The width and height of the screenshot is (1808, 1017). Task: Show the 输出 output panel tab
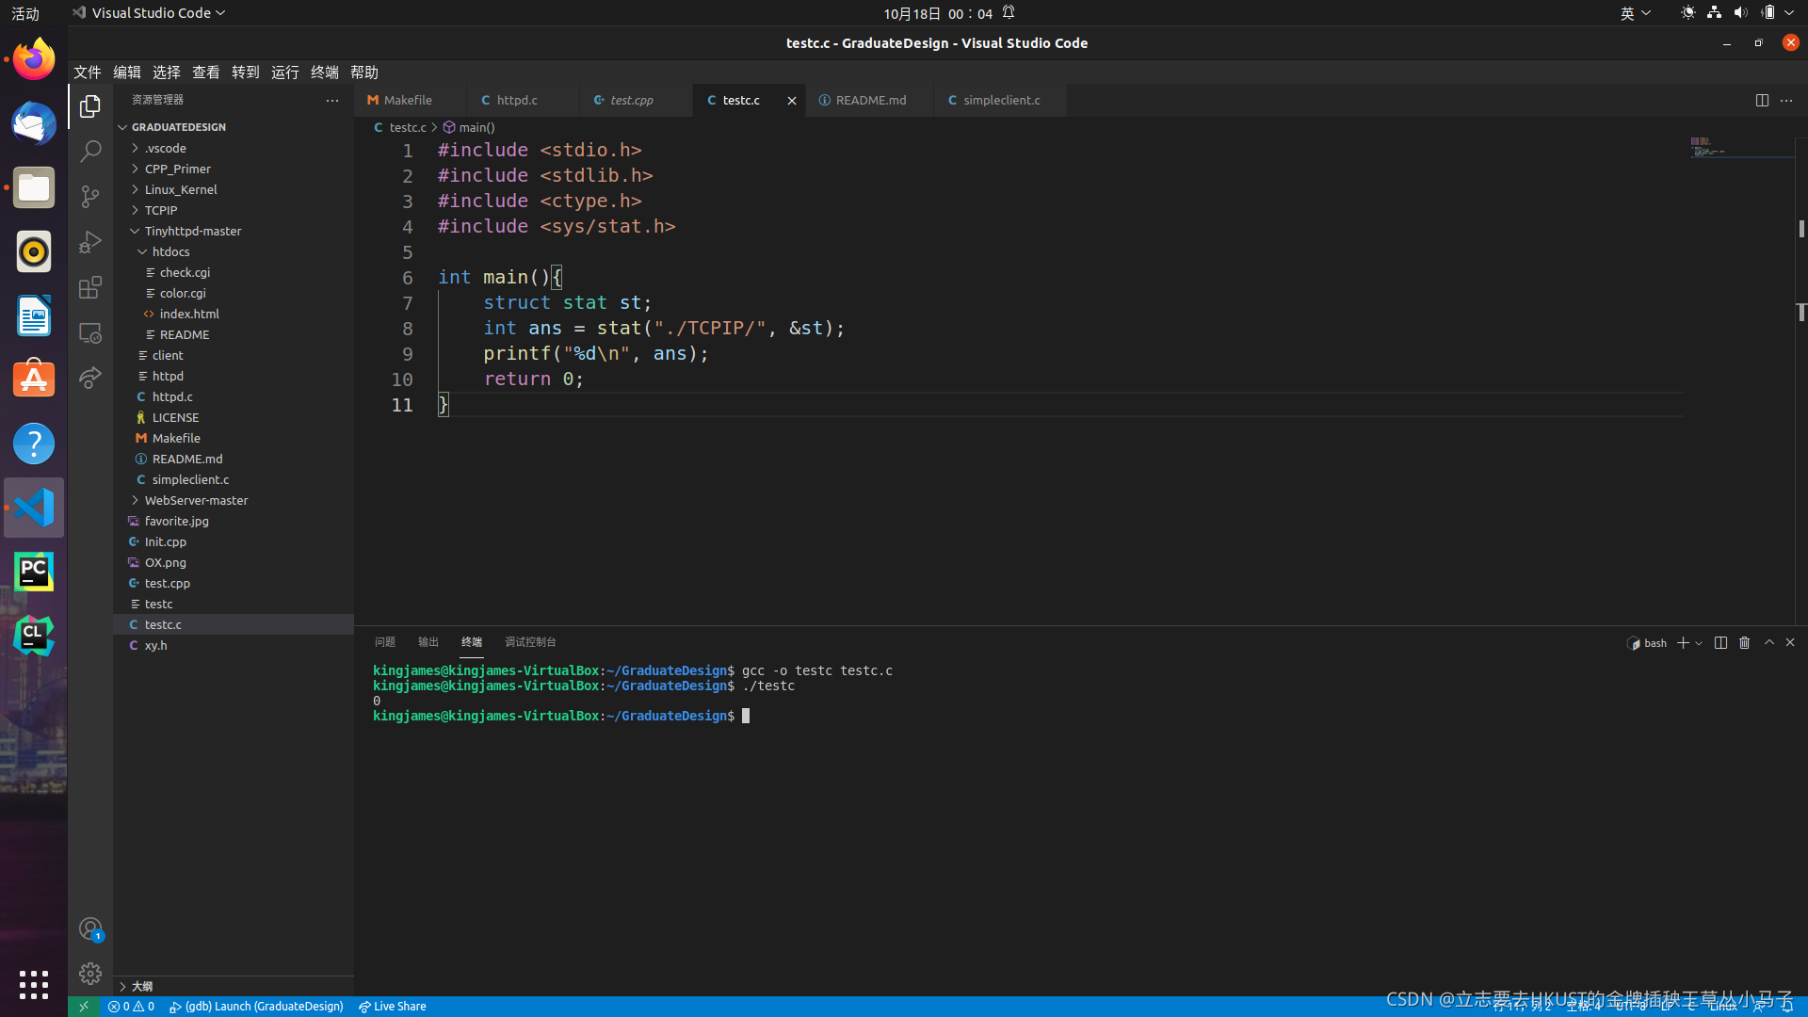click(x=428, y=642)
